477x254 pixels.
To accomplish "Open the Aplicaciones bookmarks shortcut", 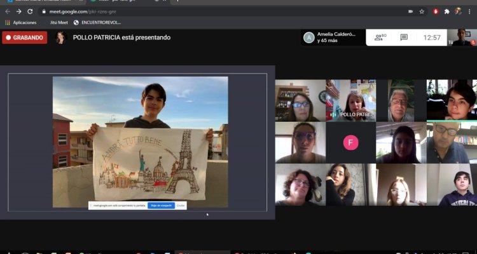I will 21,22.
